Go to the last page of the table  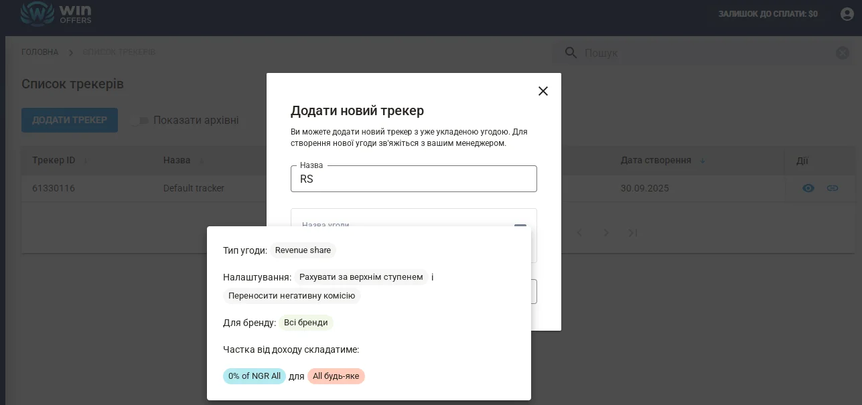[632, 232]
